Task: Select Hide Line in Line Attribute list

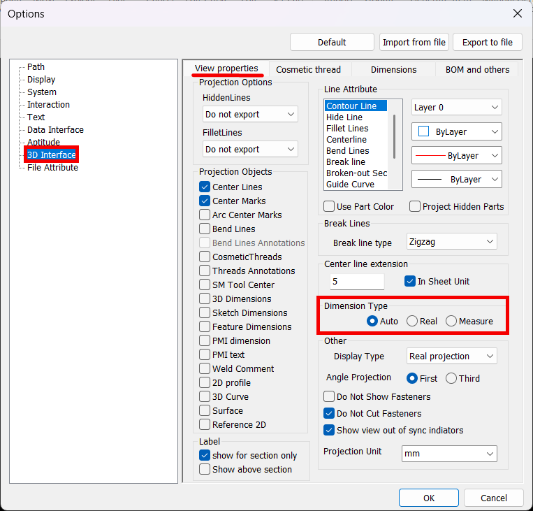Action: (x=344, y=117)
